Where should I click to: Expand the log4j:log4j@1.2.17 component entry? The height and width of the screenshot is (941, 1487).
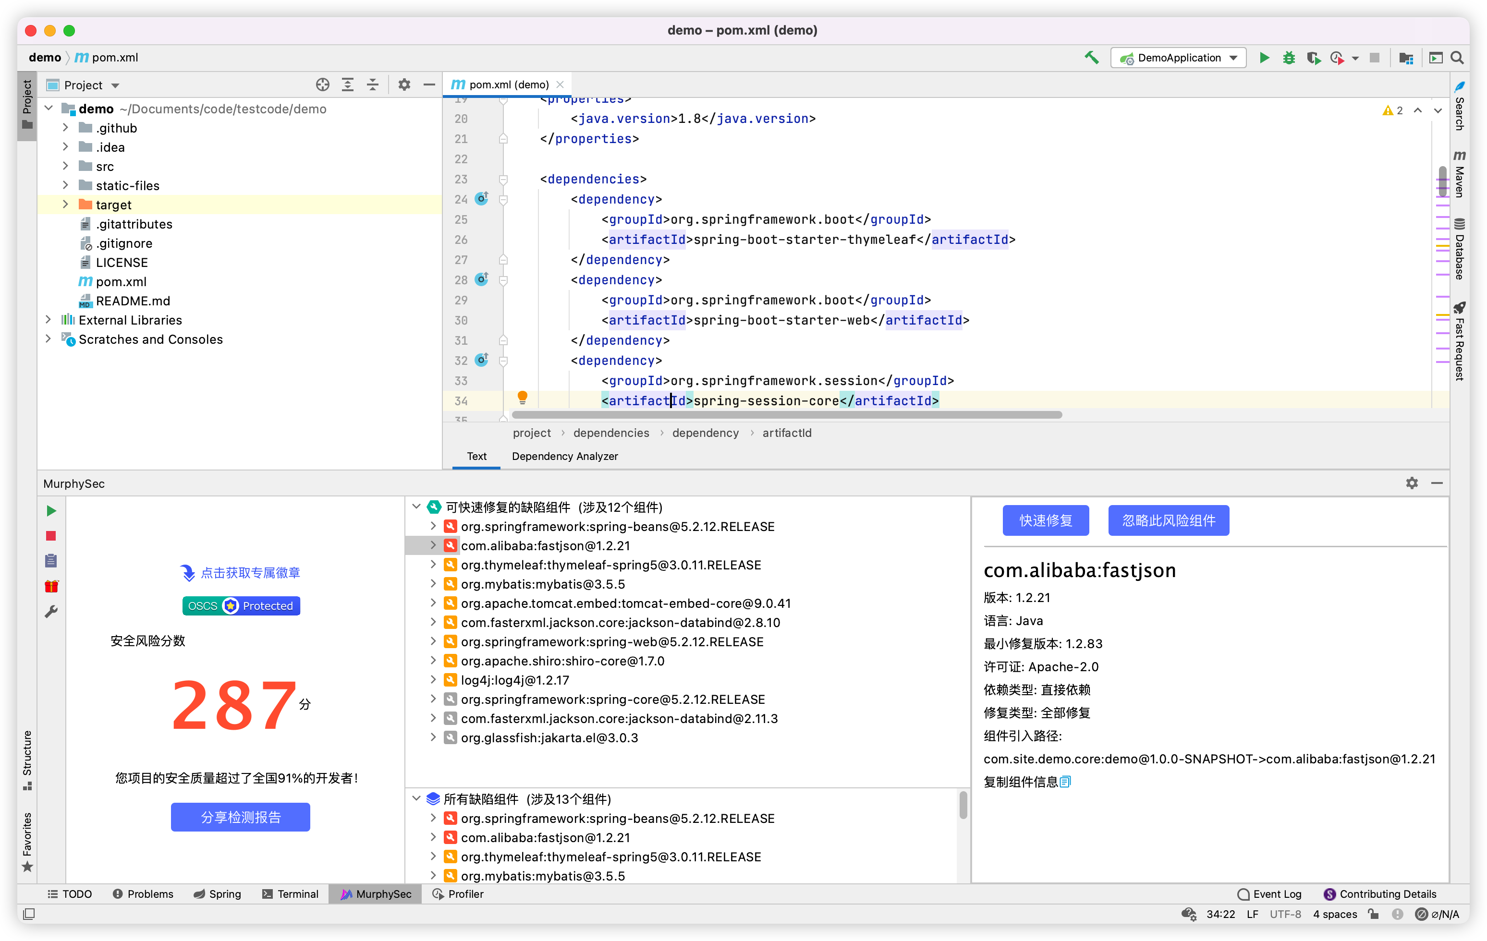click(x=433, y=680)
